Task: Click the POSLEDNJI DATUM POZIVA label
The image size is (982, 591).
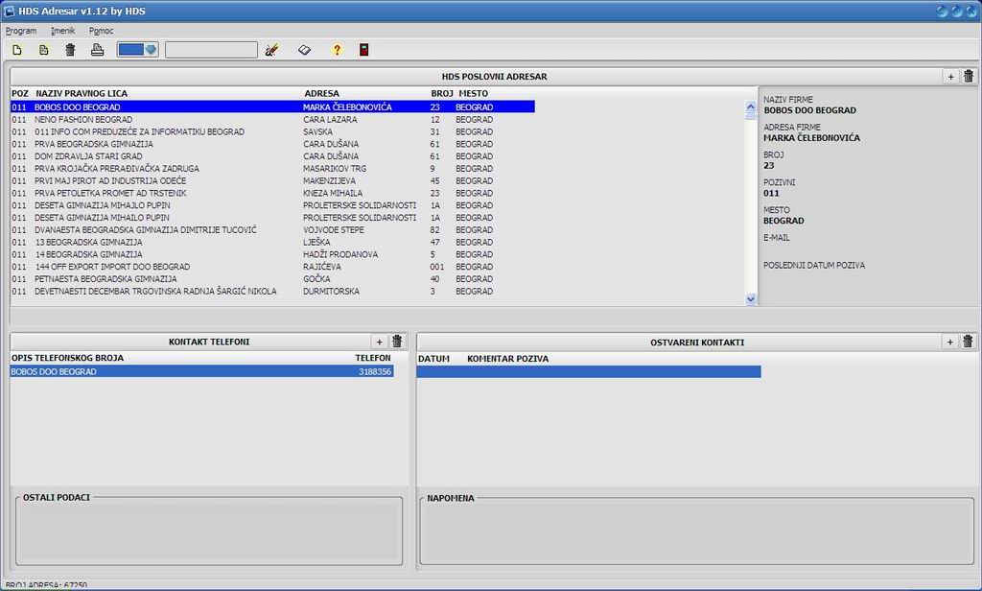Action: pos(814,265)
